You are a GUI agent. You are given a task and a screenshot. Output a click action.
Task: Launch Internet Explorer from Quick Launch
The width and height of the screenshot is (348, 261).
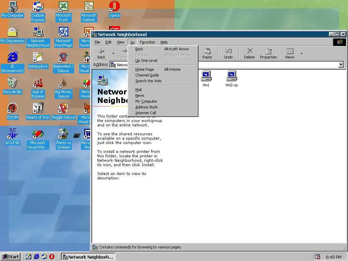click(36, 257)
